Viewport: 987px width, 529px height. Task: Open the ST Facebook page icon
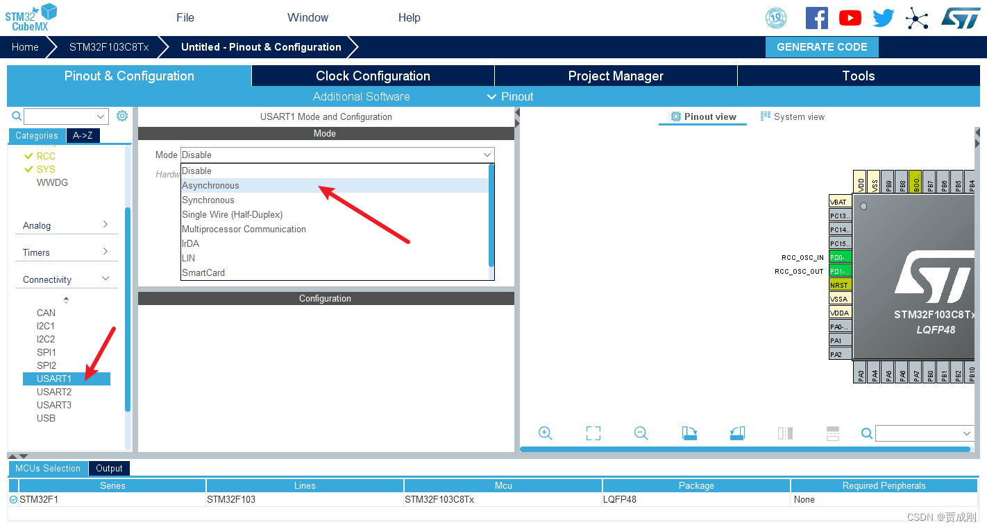(817, 18)
